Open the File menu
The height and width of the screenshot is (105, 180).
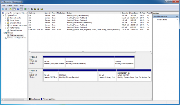click(4, 6)
